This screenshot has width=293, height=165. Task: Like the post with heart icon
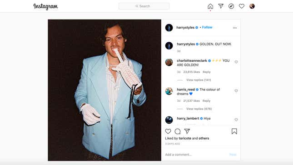(168, 131)
